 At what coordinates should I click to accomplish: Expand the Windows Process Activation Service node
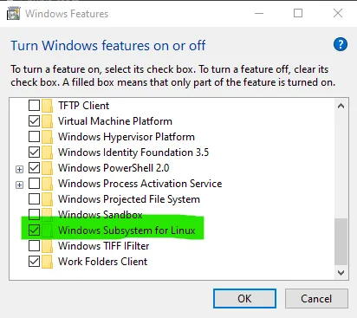(19, 185)
